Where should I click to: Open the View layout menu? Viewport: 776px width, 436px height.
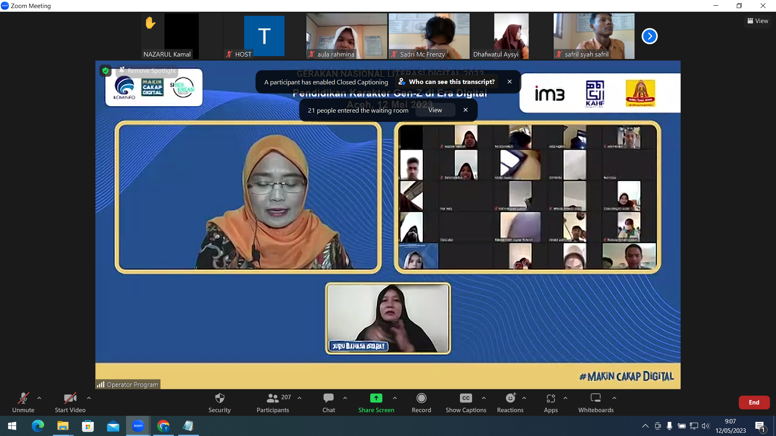(758, 21)
